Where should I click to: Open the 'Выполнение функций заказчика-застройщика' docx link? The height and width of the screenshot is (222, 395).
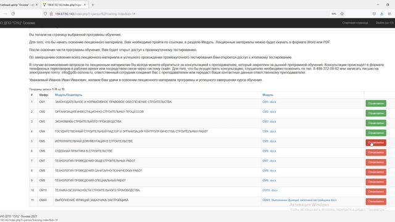[299, 200]
